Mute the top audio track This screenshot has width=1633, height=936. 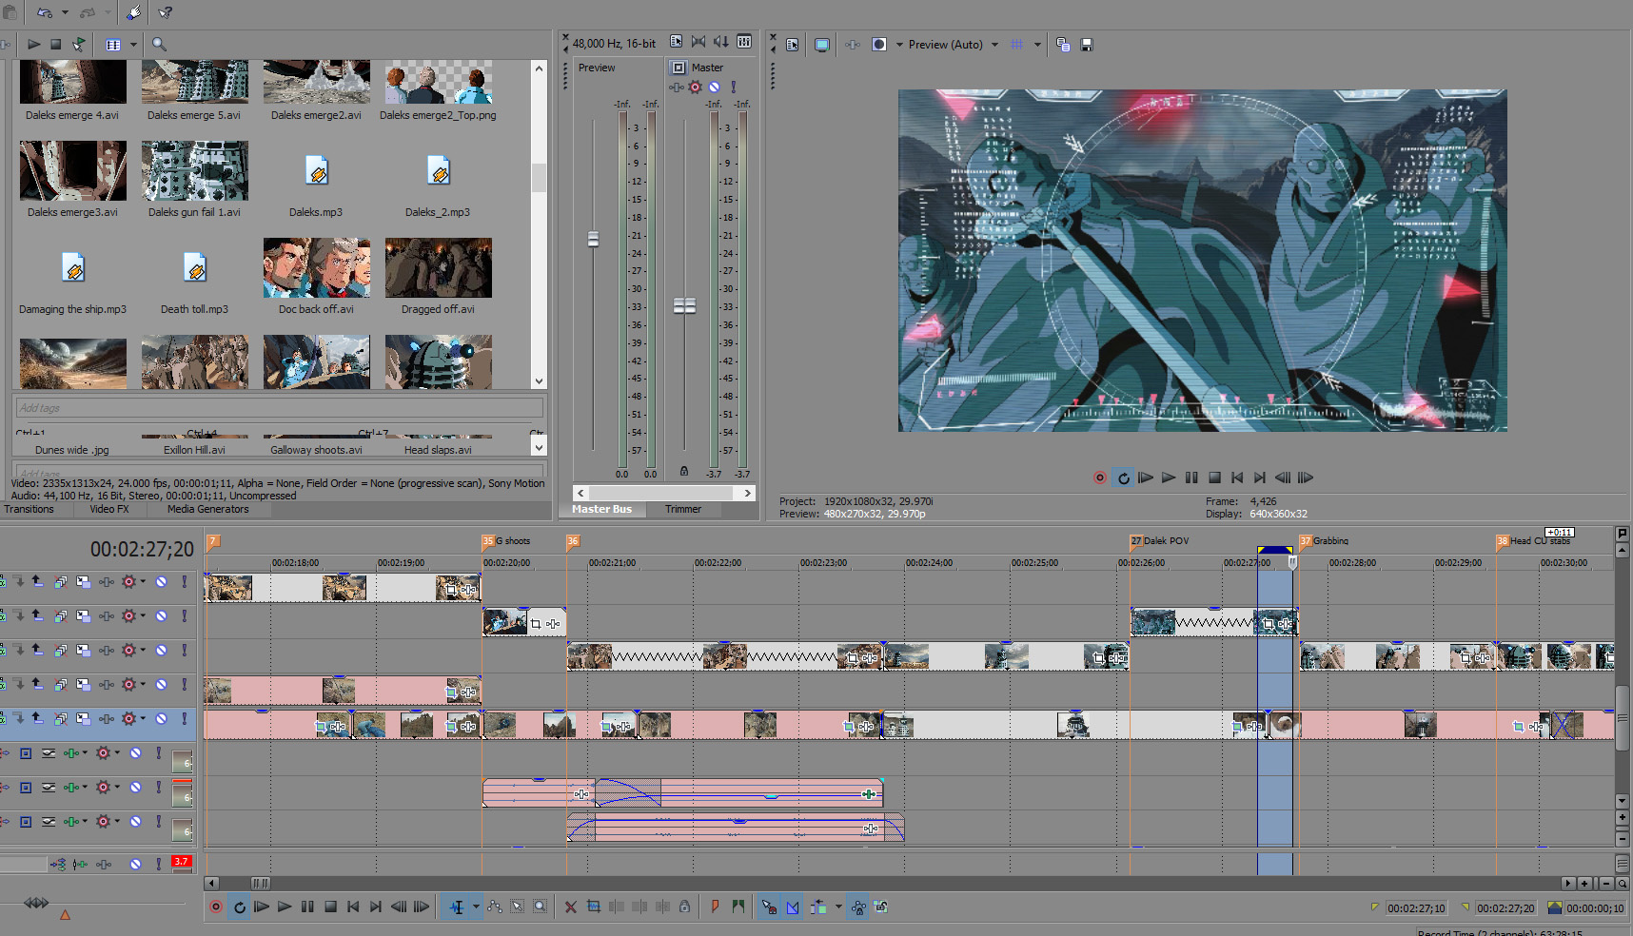click(x=136, y=753)
